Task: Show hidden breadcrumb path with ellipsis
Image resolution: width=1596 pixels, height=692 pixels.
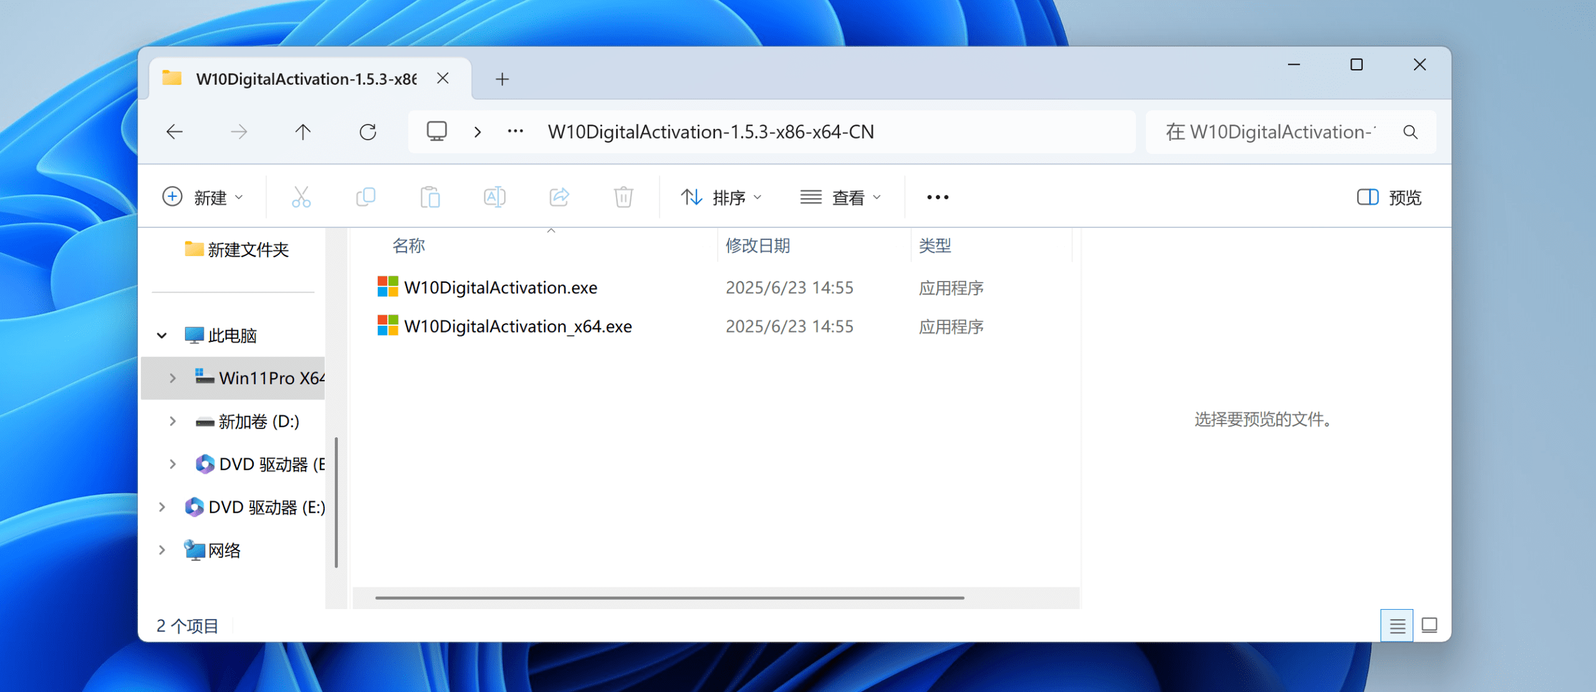Action: pyautogui.click(x=516, y=131)
